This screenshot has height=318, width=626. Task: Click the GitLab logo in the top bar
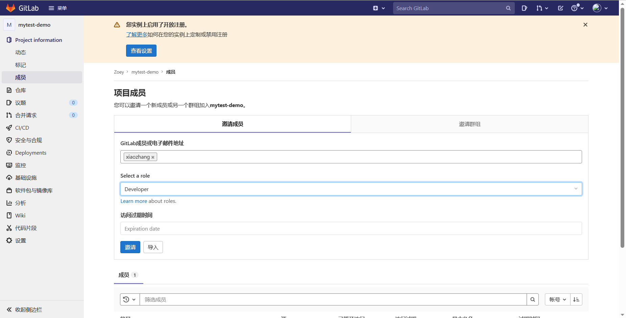[x=22, y=8]
